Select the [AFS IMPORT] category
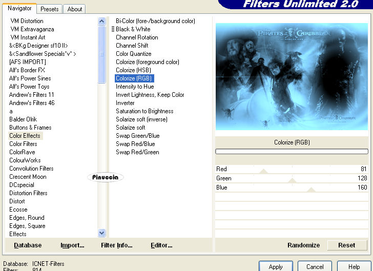This screenshot has width=373, height=271. 28,62
